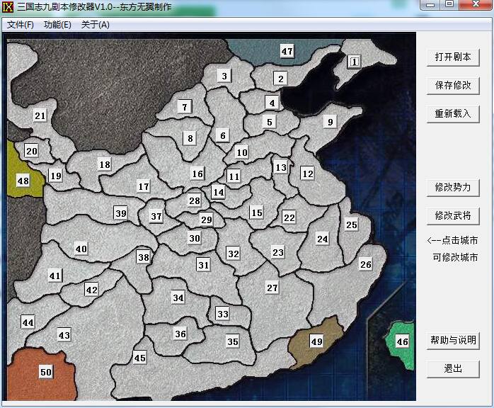Select city 36 on the map

[x=180, y=334]
